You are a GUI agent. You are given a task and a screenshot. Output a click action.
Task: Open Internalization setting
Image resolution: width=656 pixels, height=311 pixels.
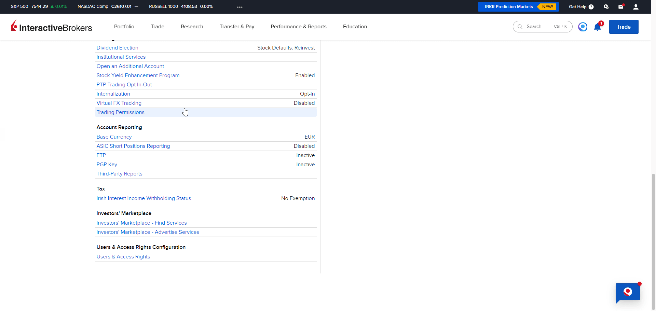click(113, 94)
